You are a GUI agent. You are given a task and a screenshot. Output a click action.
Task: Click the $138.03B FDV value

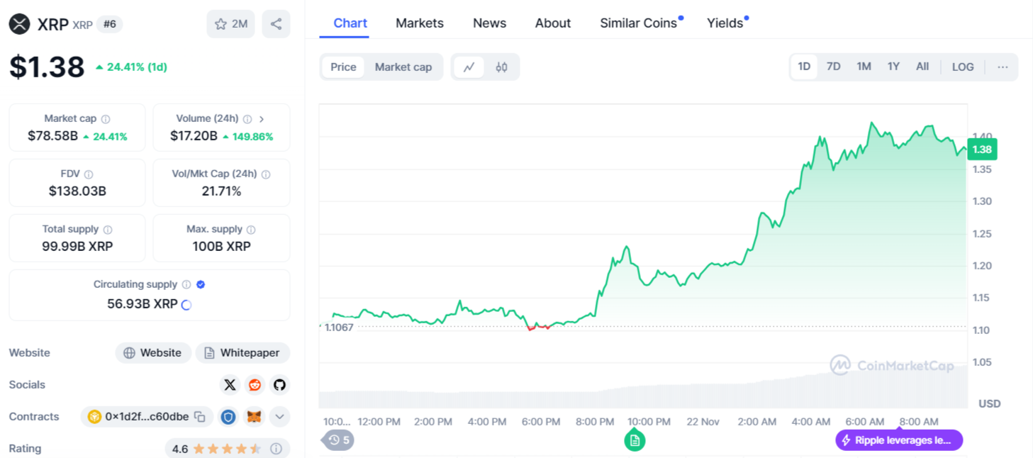tap(77, 191)
